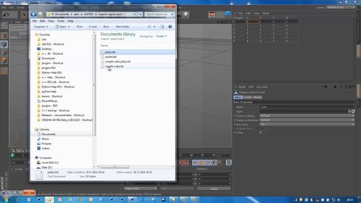Click the round layer picker icon beside Layer field
The width and height of the screenshot is (361, 203).
pos(353,112)
